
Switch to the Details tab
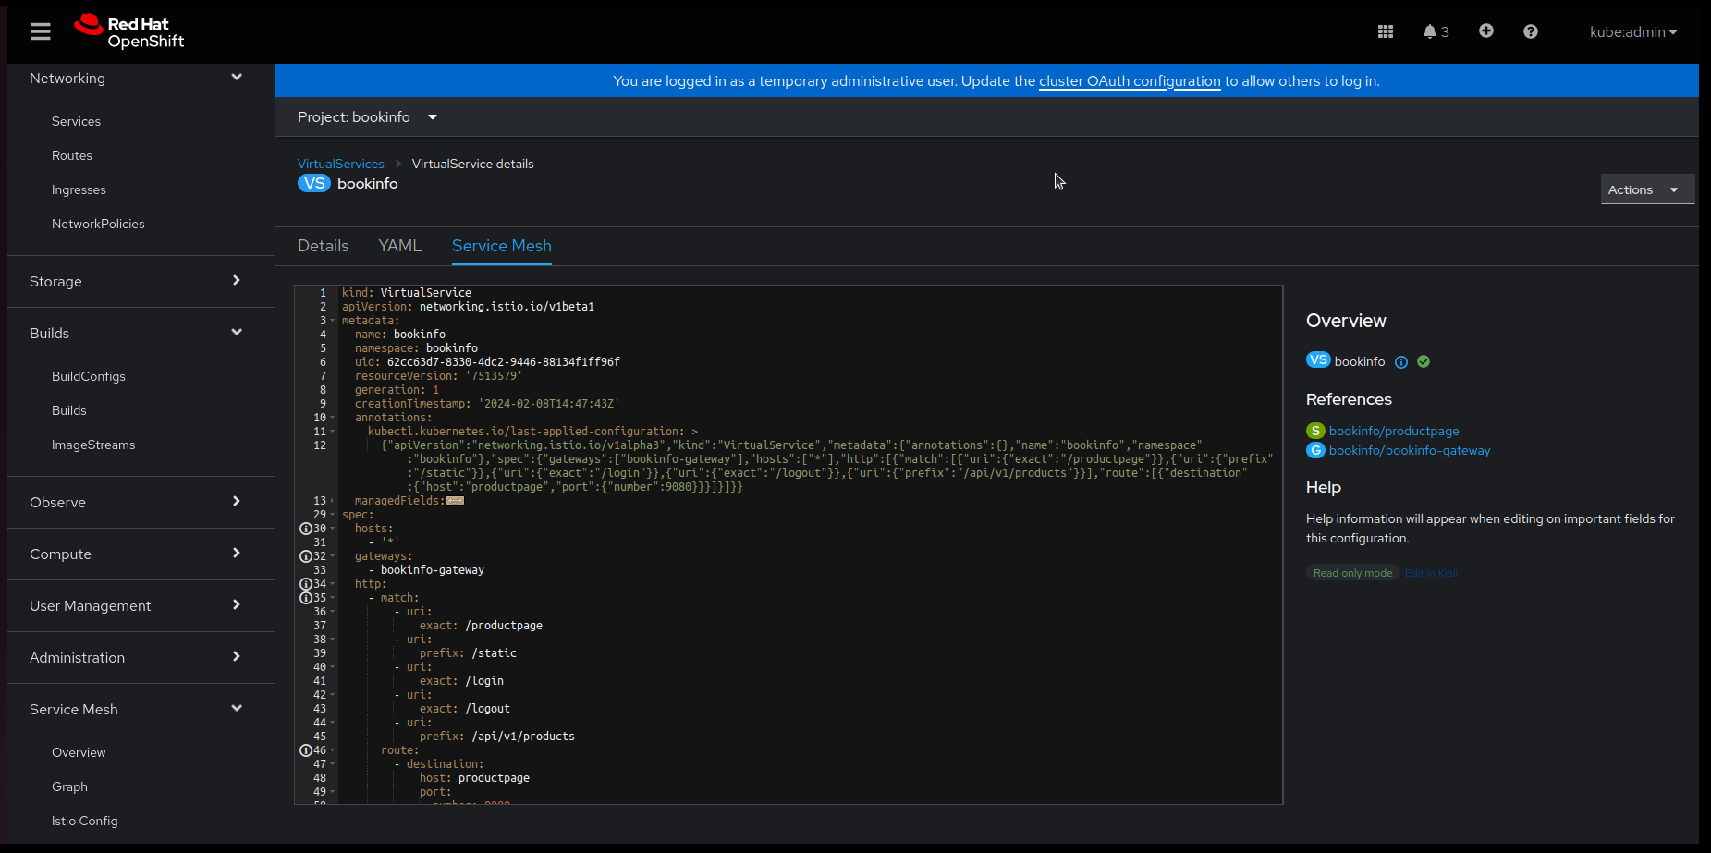pos(323,246)
